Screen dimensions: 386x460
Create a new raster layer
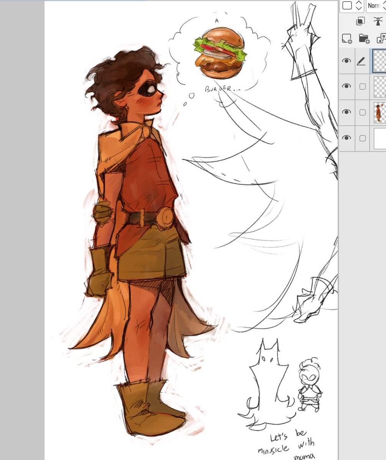347,38
